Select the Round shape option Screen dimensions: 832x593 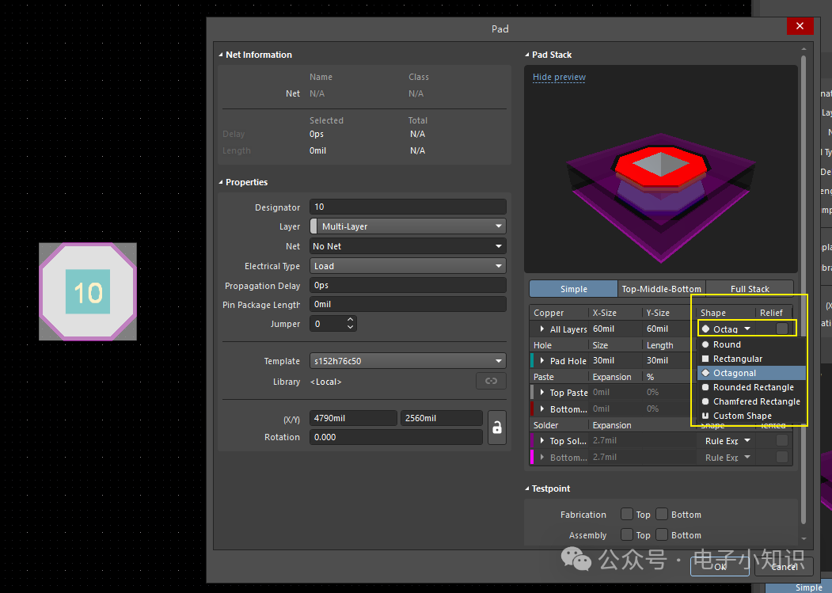pos(751,344)
